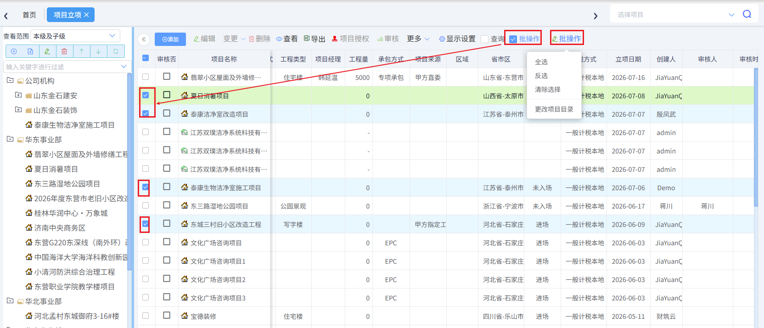Click the move up arrow icon
This screenshot has width=764, height=328.
(81, 51)
